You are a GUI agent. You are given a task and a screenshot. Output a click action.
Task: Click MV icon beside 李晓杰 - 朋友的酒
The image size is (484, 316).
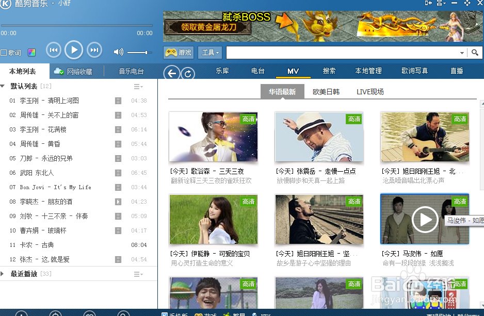click(118, 202)
